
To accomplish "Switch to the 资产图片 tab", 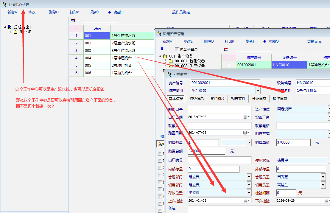I will pos(217,99).
